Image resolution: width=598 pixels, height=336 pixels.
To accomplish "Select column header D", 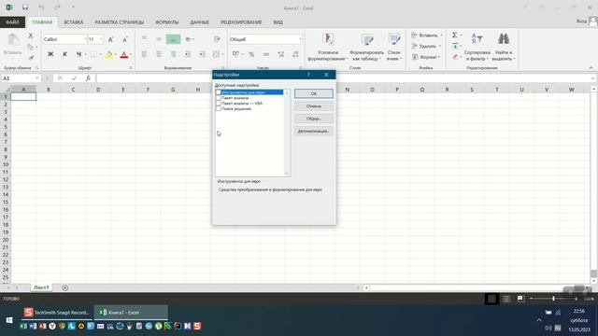I will coord(98,90).
